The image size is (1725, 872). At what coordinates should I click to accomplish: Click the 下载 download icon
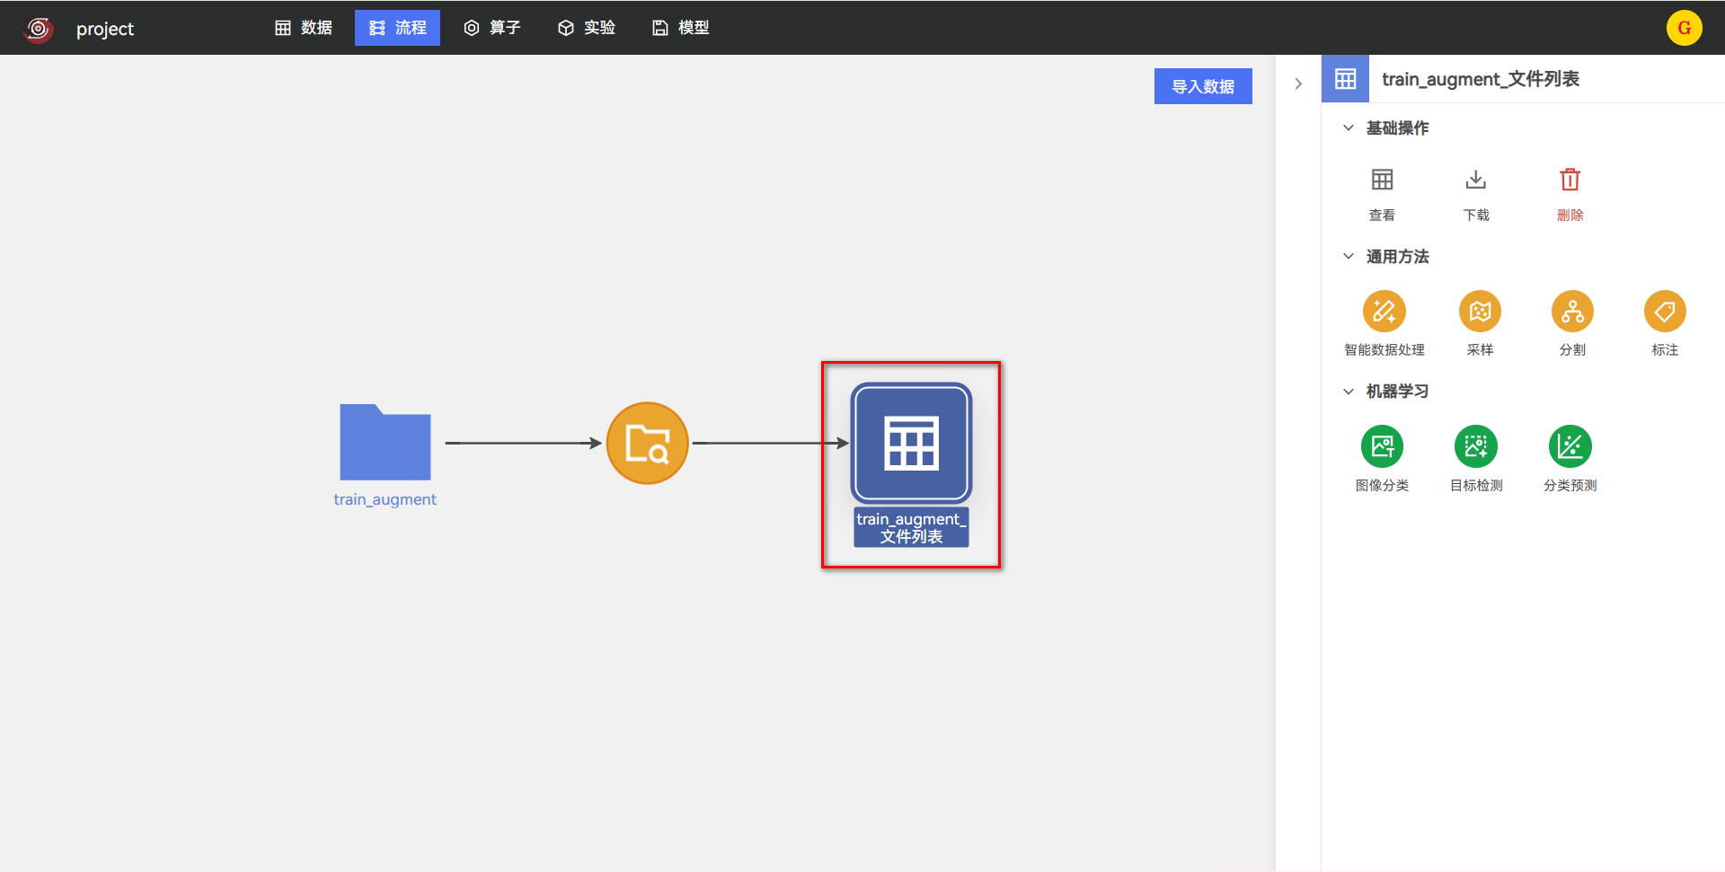(1476, 180)
